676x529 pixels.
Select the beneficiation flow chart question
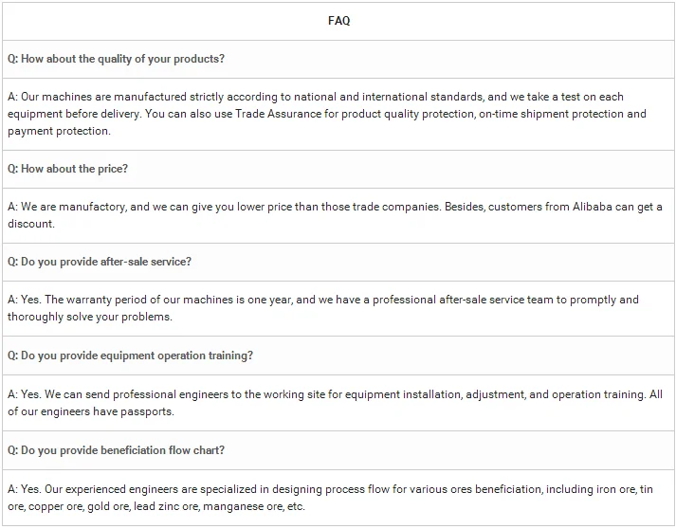coord(116,450)
